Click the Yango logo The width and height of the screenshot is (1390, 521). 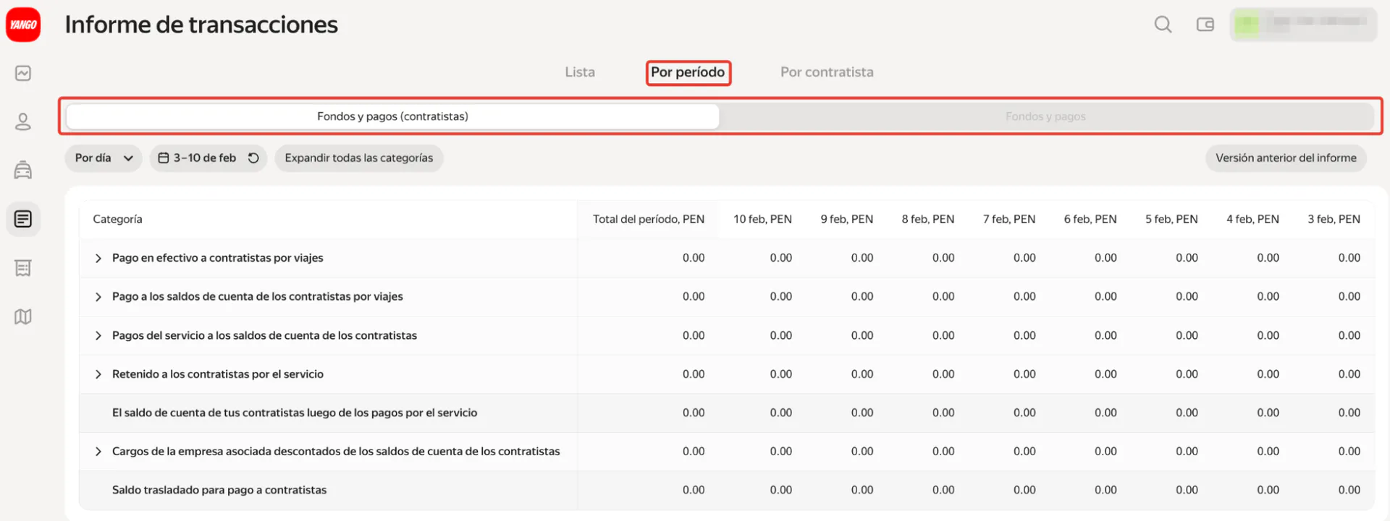pos(23,25)
